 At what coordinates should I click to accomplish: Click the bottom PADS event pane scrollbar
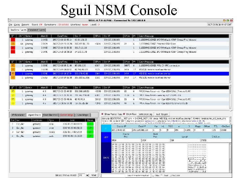pos(230,97)
